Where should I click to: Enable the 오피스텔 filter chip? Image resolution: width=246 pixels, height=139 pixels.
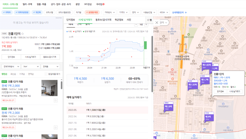(x=50, y=12)
